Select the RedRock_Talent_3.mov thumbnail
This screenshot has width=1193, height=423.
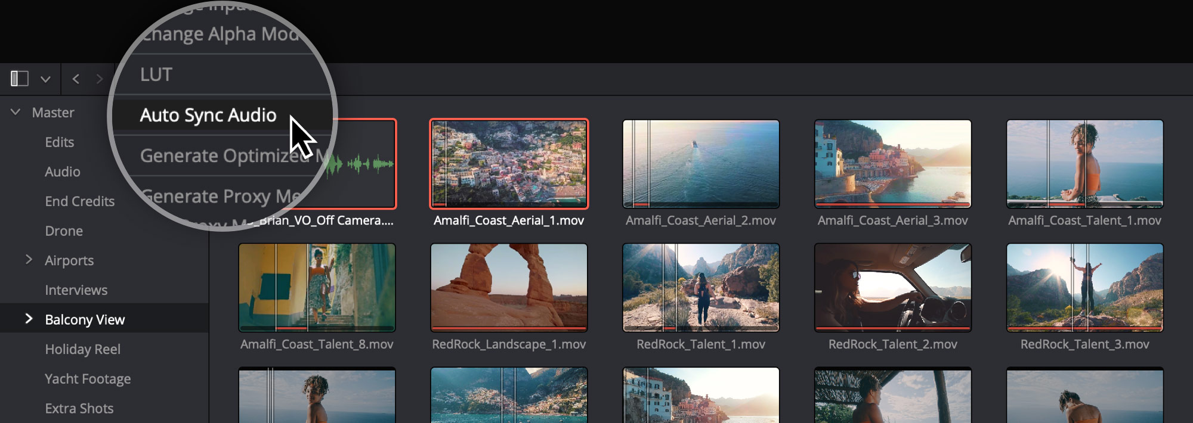click(x=1085, y=288)
